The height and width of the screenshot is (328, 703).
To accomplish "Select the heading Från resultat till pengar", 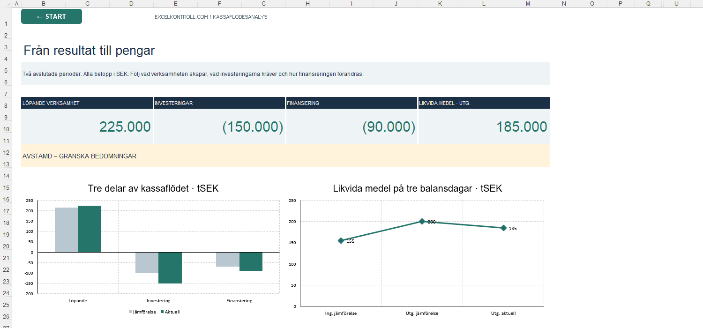I will pos(89,51).
